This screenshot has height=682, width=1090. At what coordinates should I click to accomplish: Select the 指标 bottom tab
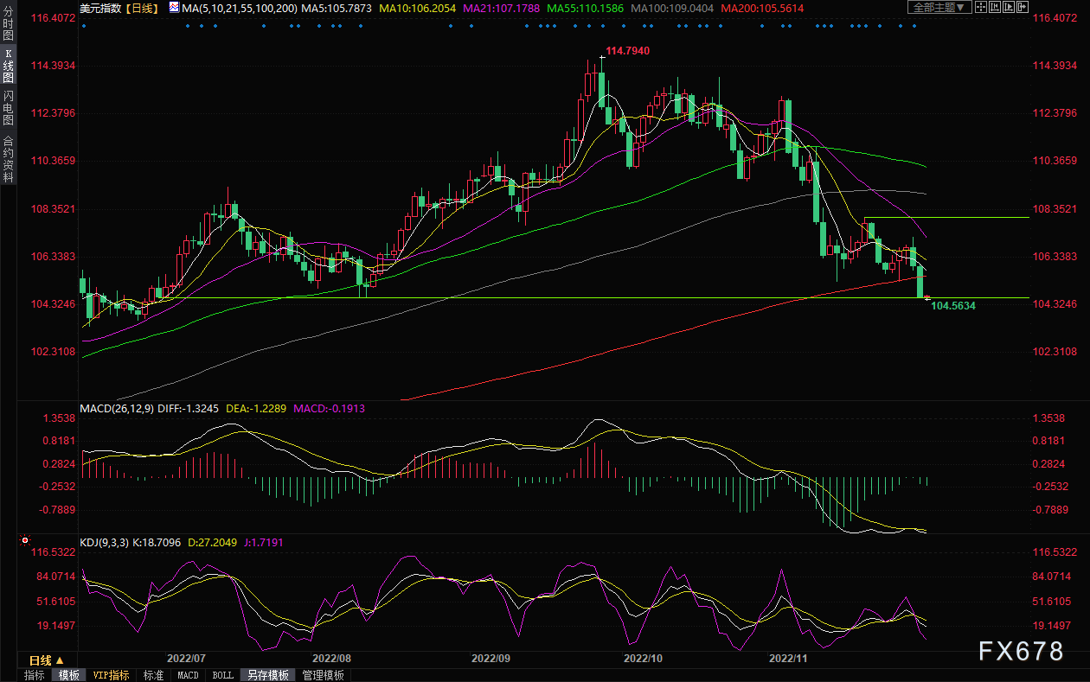point(35,675)
